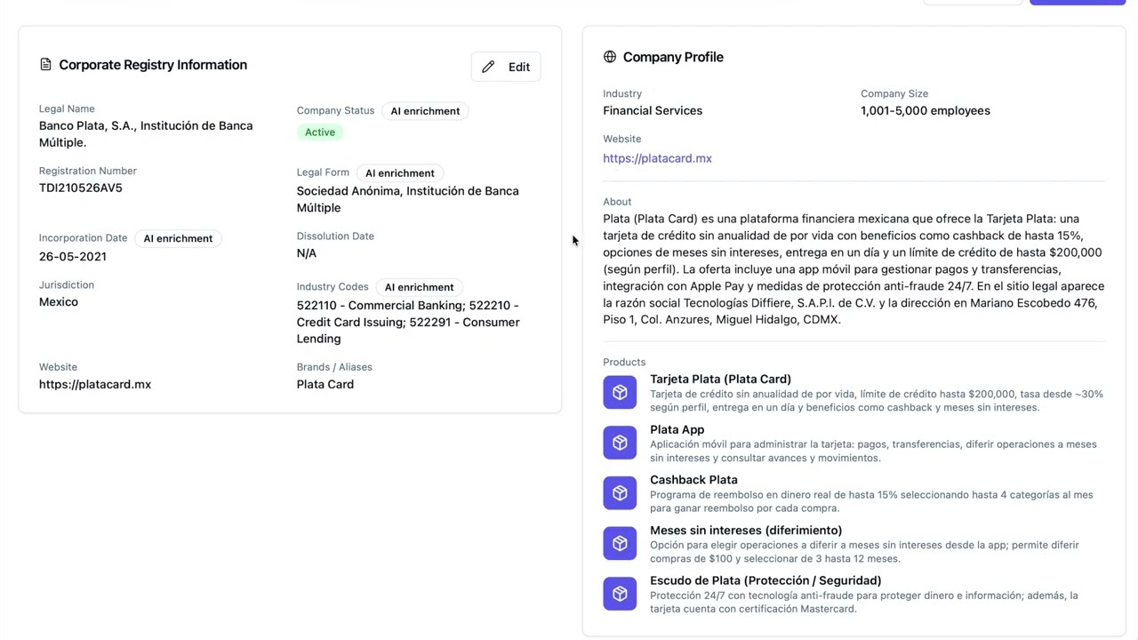Click the About description paragraph
The height and width of the screenshot is (640, 1138).
pyautogui.click(x=853, y=268)
